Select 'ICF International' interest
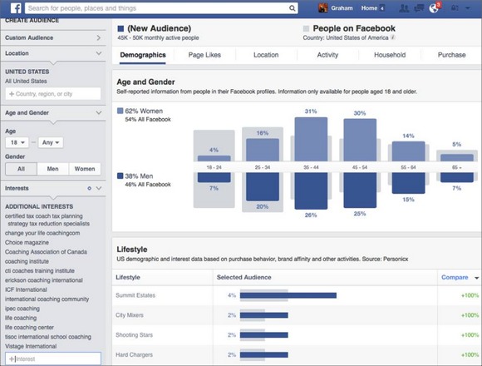This screenshot has height=366, width=482. tap(26, 289)
